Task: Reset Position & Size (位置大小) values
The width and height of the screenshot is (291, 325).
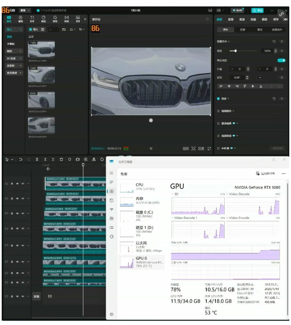Action: (274, 42)
